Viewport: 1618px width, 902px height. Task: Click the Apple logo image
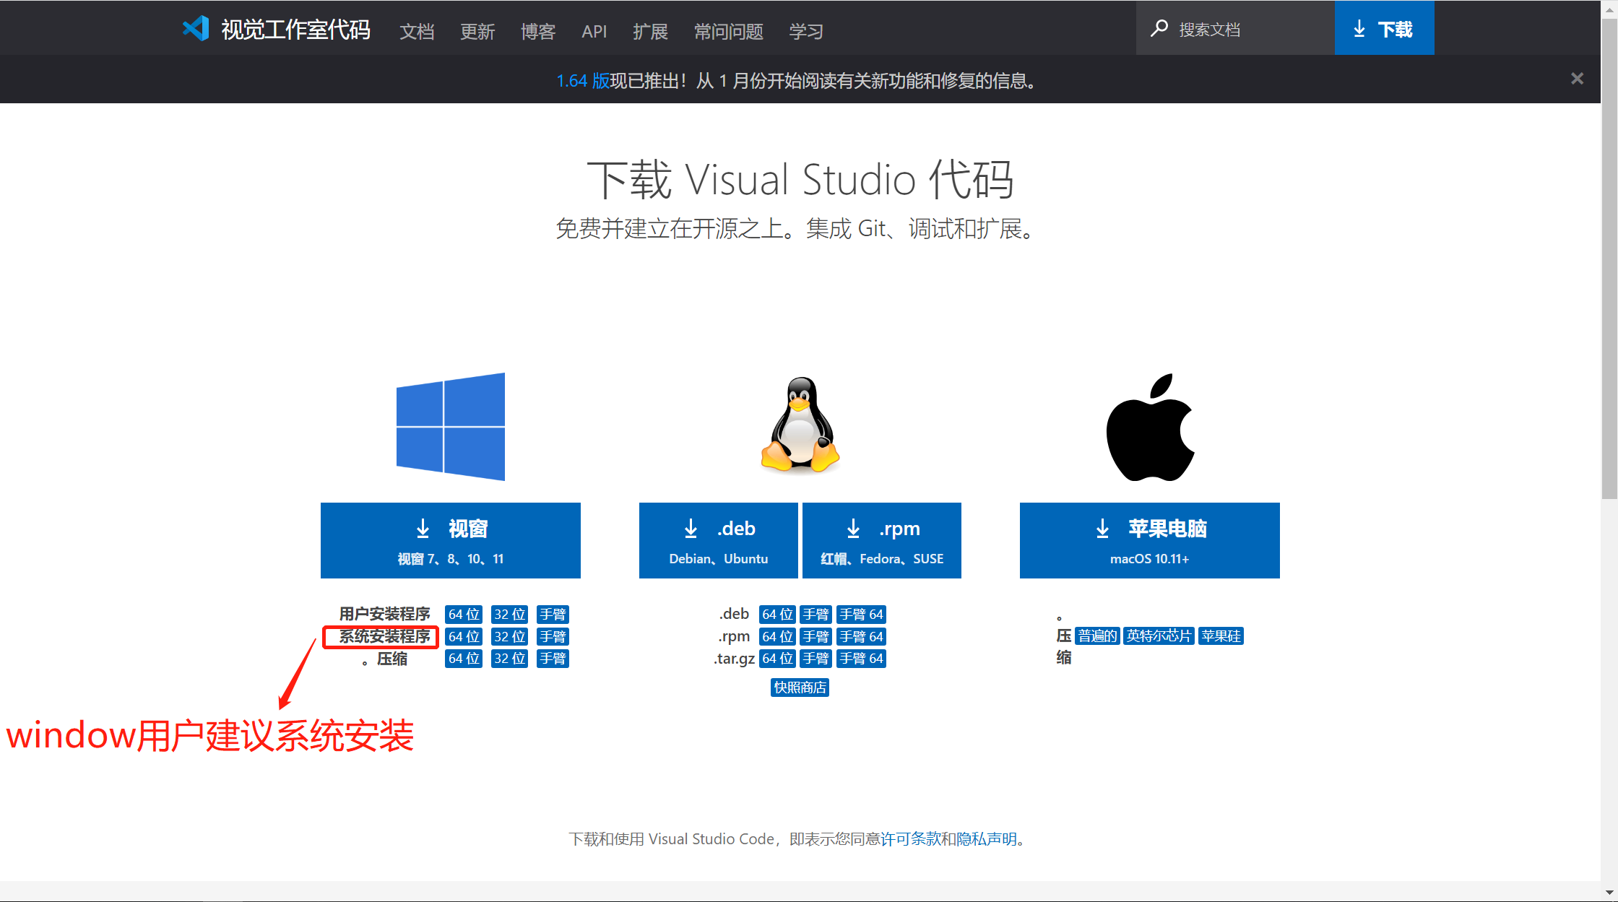pos(1150,428)
